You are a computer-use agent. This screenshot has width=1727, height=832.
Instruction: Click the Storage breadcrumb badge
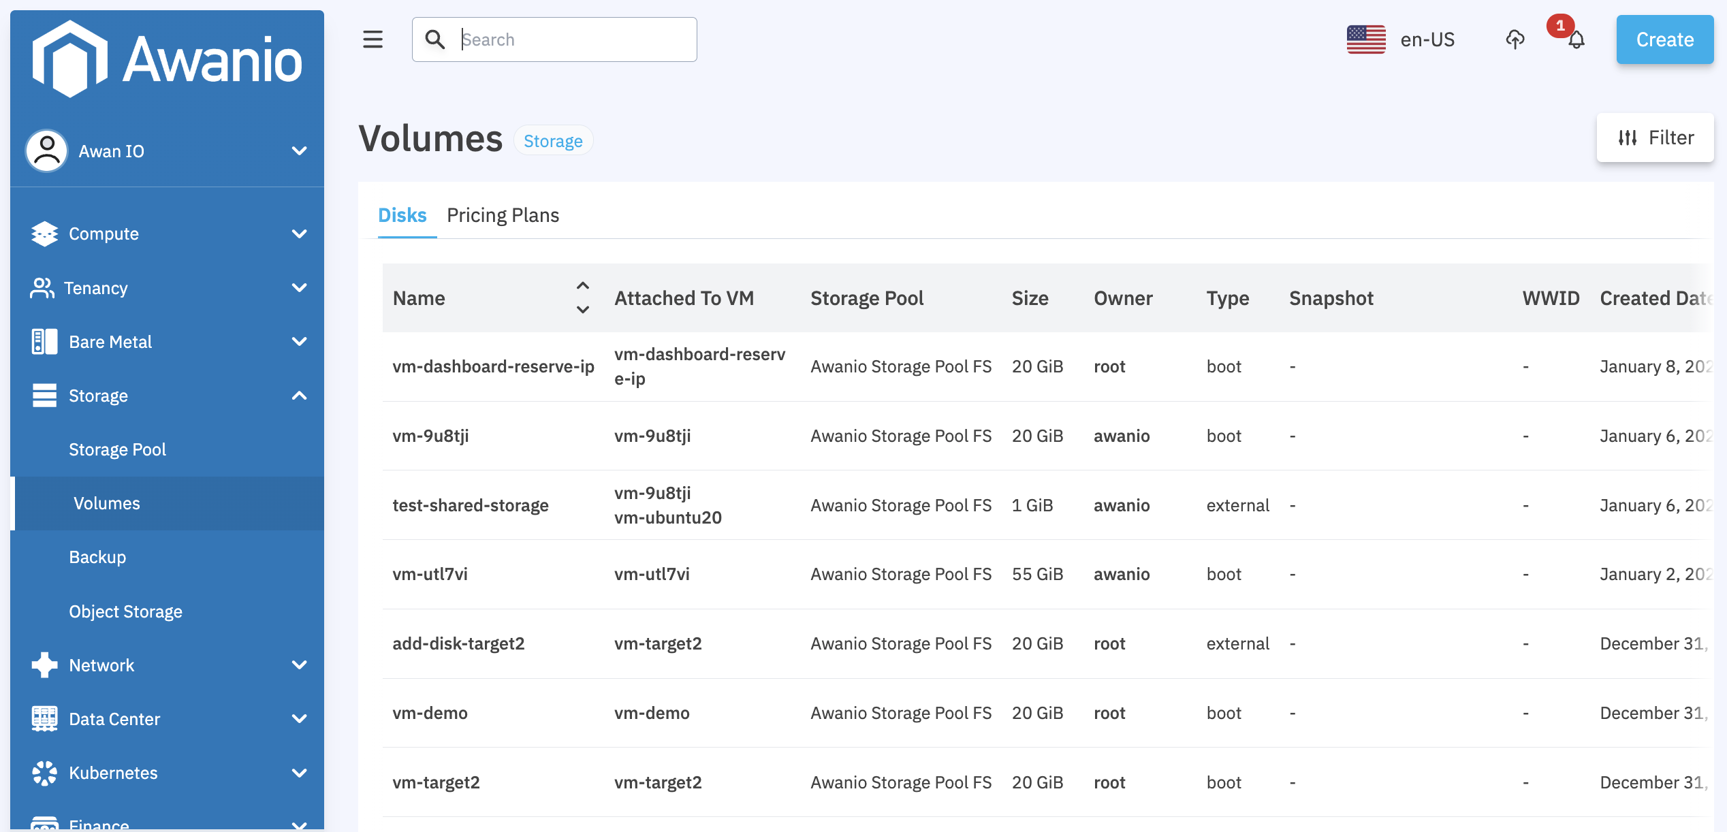(x=552, y=141)
